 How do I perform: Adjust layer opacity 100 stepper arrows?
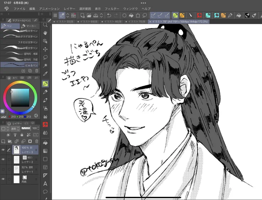38,128
